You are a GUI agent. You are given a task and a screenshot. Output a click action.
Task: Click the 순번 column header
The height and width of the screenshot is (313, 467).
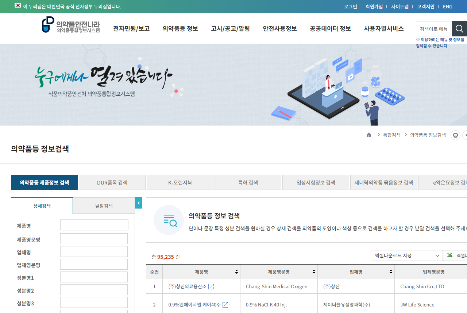click(154, 272)
